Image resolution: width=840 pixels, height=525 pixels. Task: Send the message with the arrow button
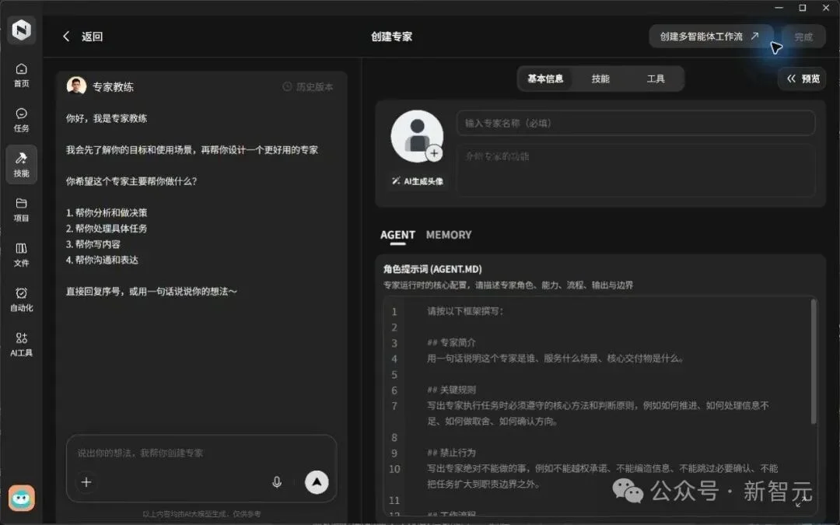(x=317, y=482)
